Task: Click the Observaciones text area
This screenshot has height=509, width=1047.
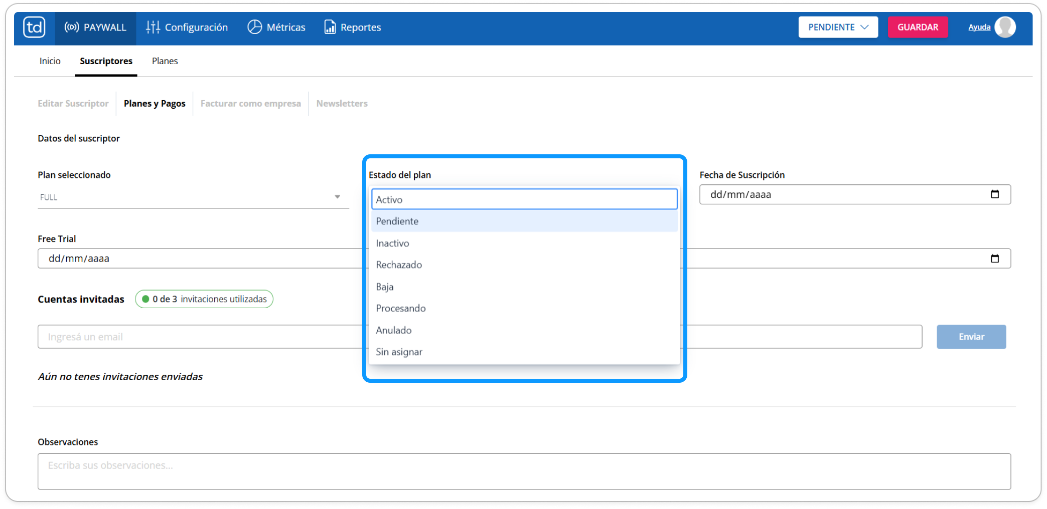Action: (524, 471)
